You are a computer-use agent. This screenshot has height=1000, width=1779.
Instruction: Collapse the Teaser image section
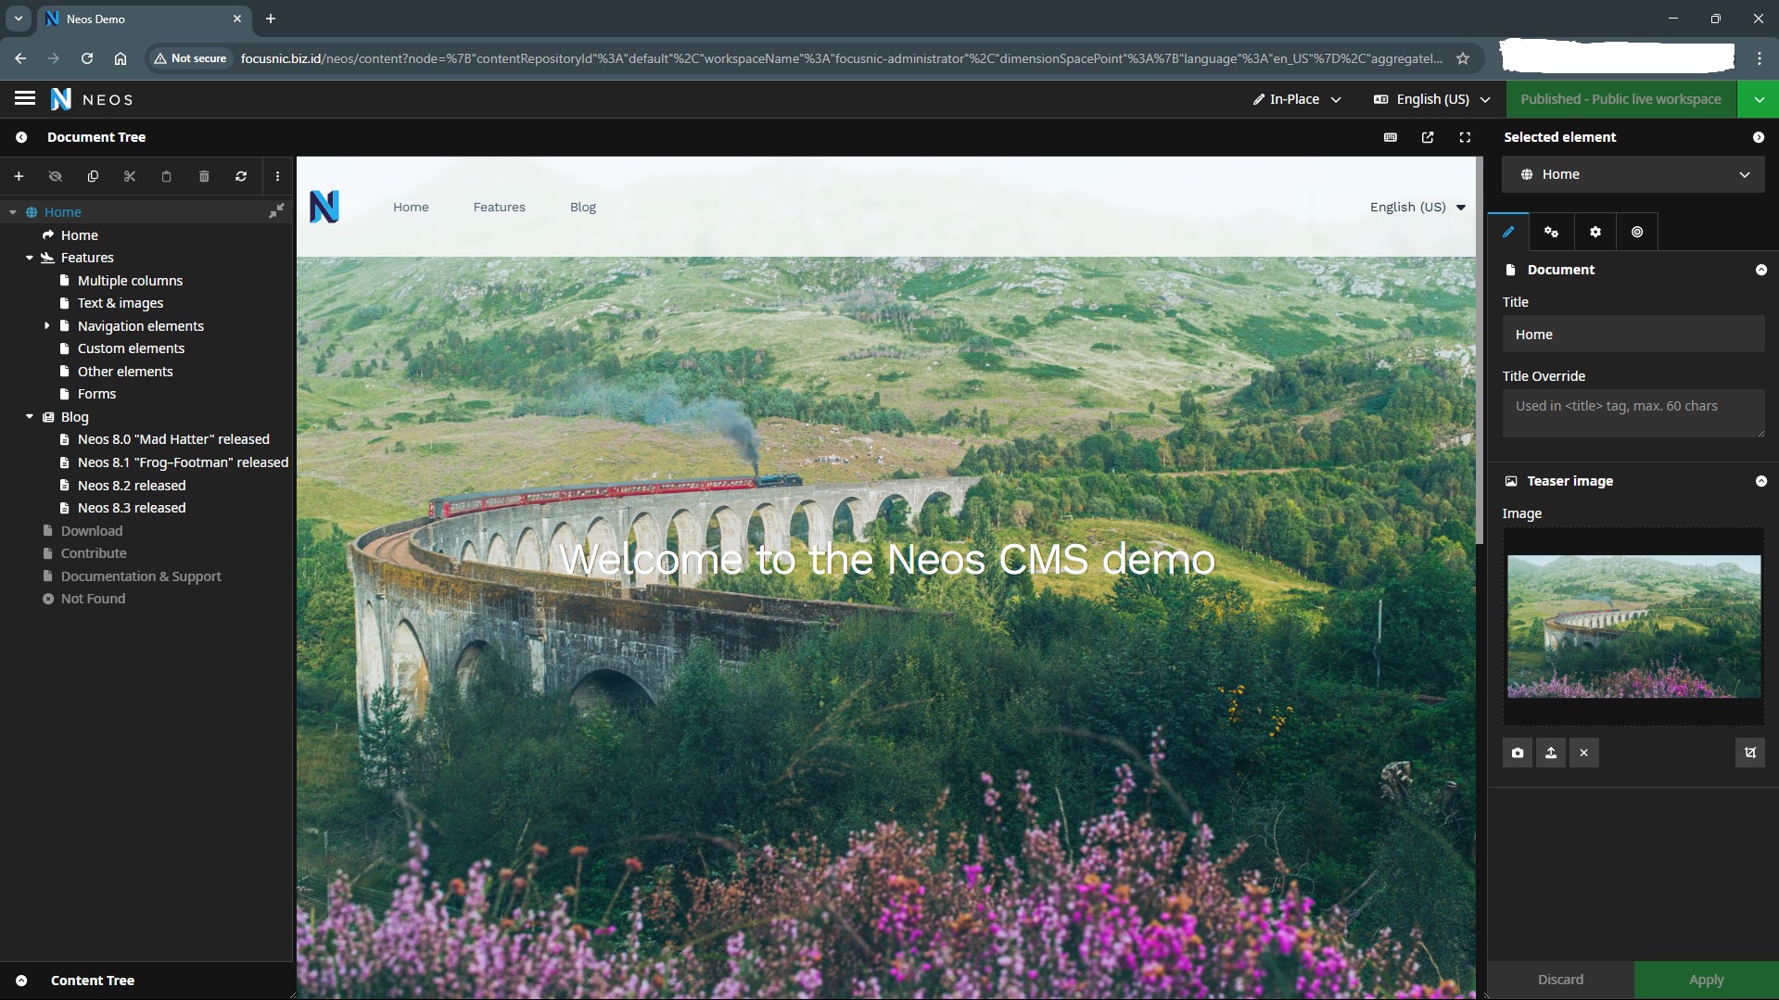coord(1760,481)
